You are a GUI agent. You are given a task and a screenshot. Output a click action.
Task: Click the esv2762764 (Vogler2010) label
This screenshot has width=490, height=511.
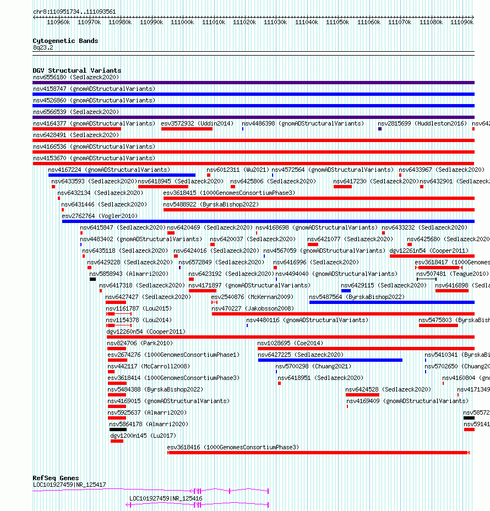pos(100,216)
